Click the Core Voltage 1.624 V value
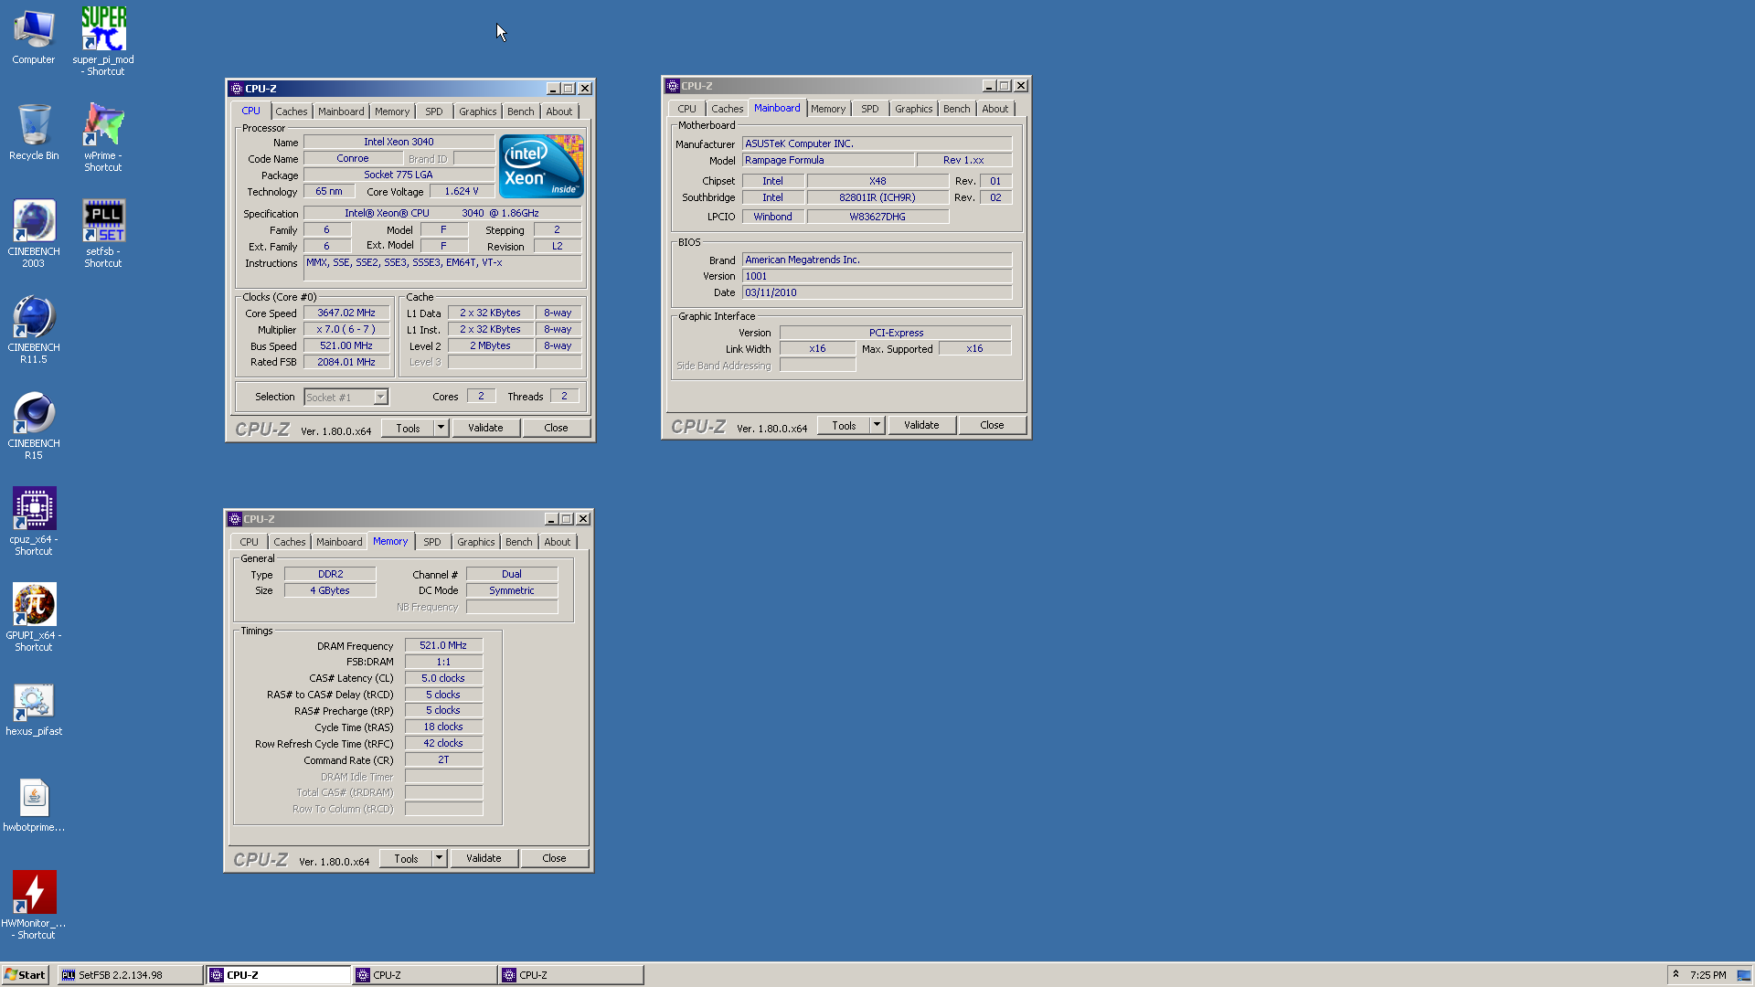 tap(462, 191)
